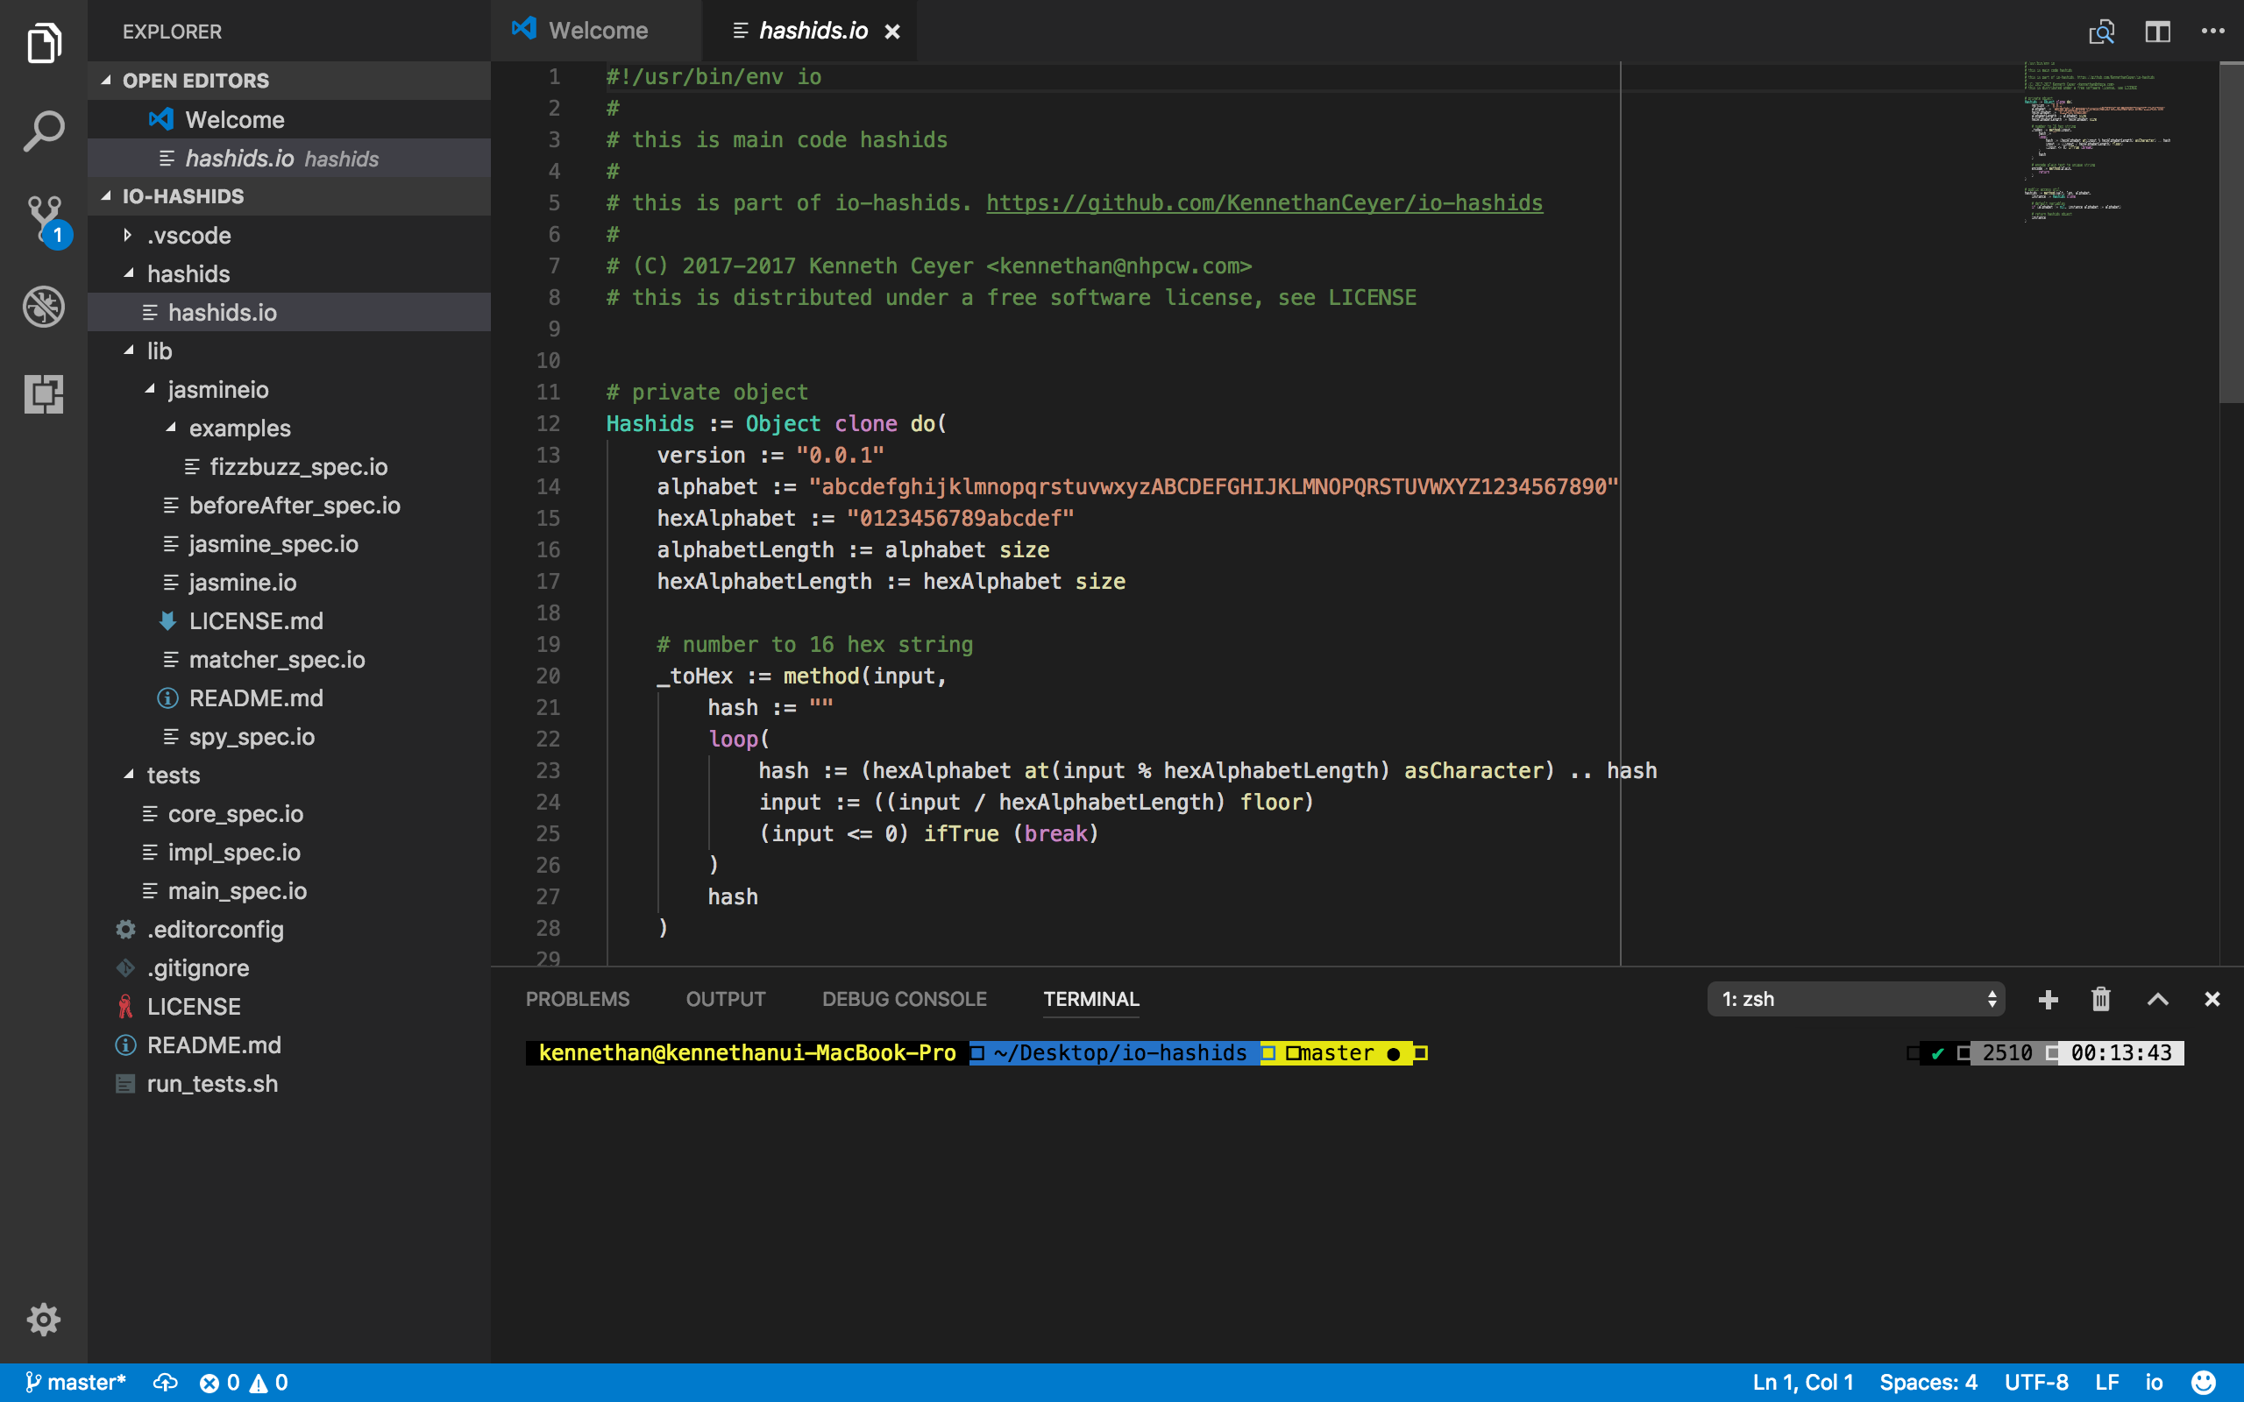Open the Extensions icon in activity bar
Screen dimensions: 2244x1402
[44, 394]
